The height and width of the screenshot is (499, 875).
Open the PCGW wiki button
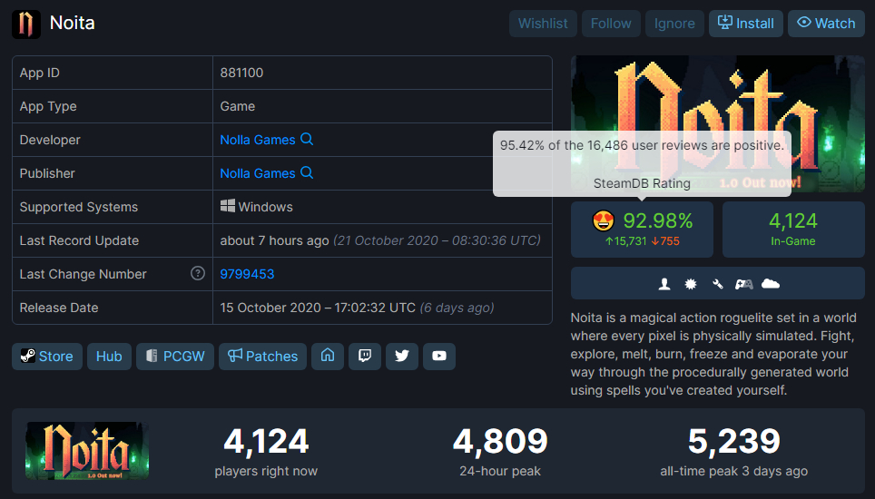(175, 357)
